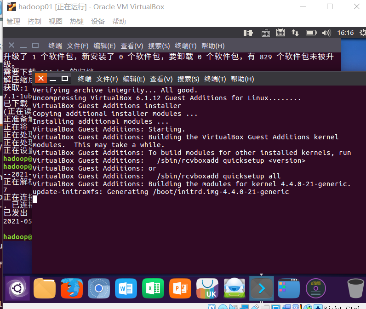Launch Chromium browser from the dock
Screen dimensions: 366x309
pos(99,288)
